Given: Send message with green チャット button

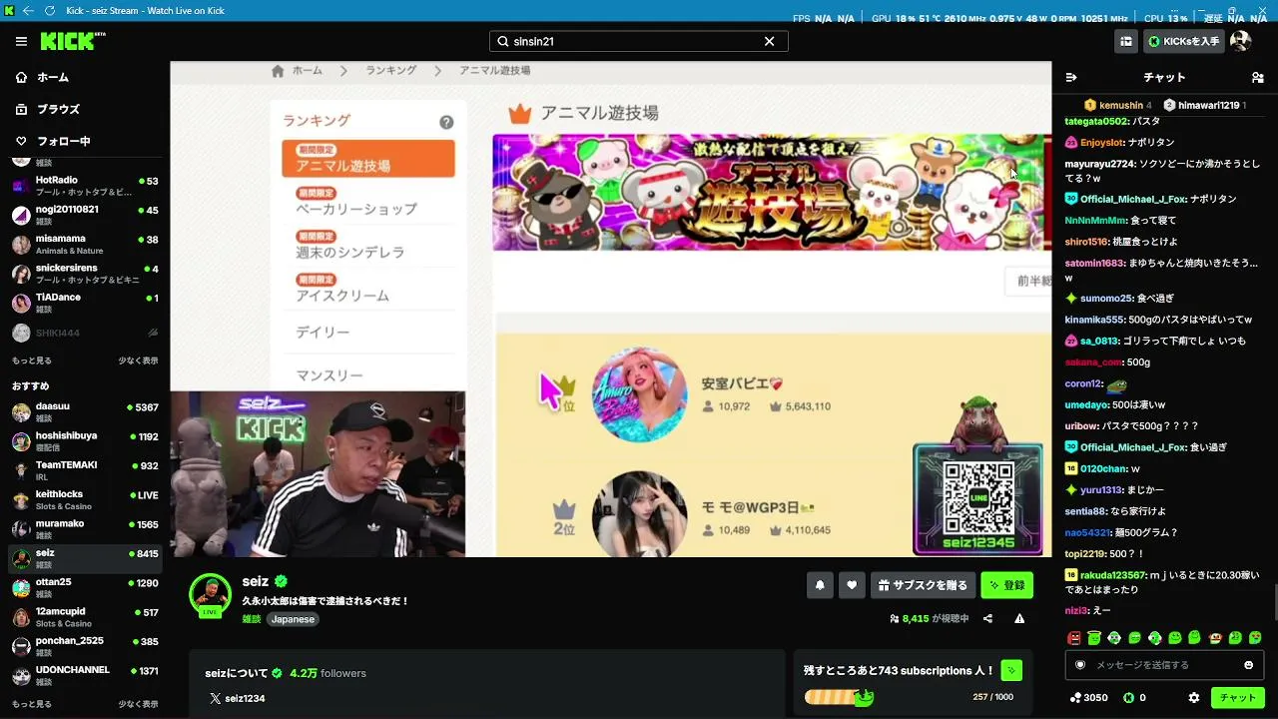Looking at the screenshot, I should click(x=1238, y=698).
